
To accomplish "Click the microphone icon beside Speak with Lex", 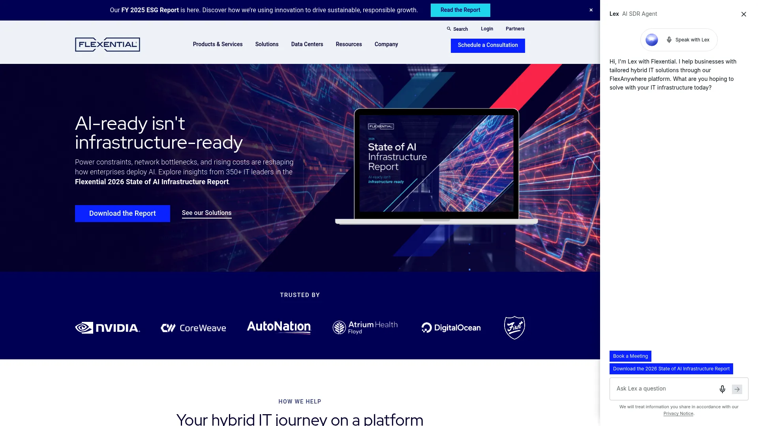I will pyautogui.click(x=669, y=40).
